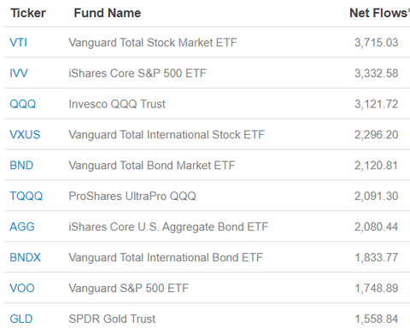Sort by the Ticker column header
The height and width of the screenshot is (334, 410).
28,13
